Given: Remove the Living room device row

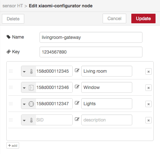Looking at the screenshot, I should [149, 71].
